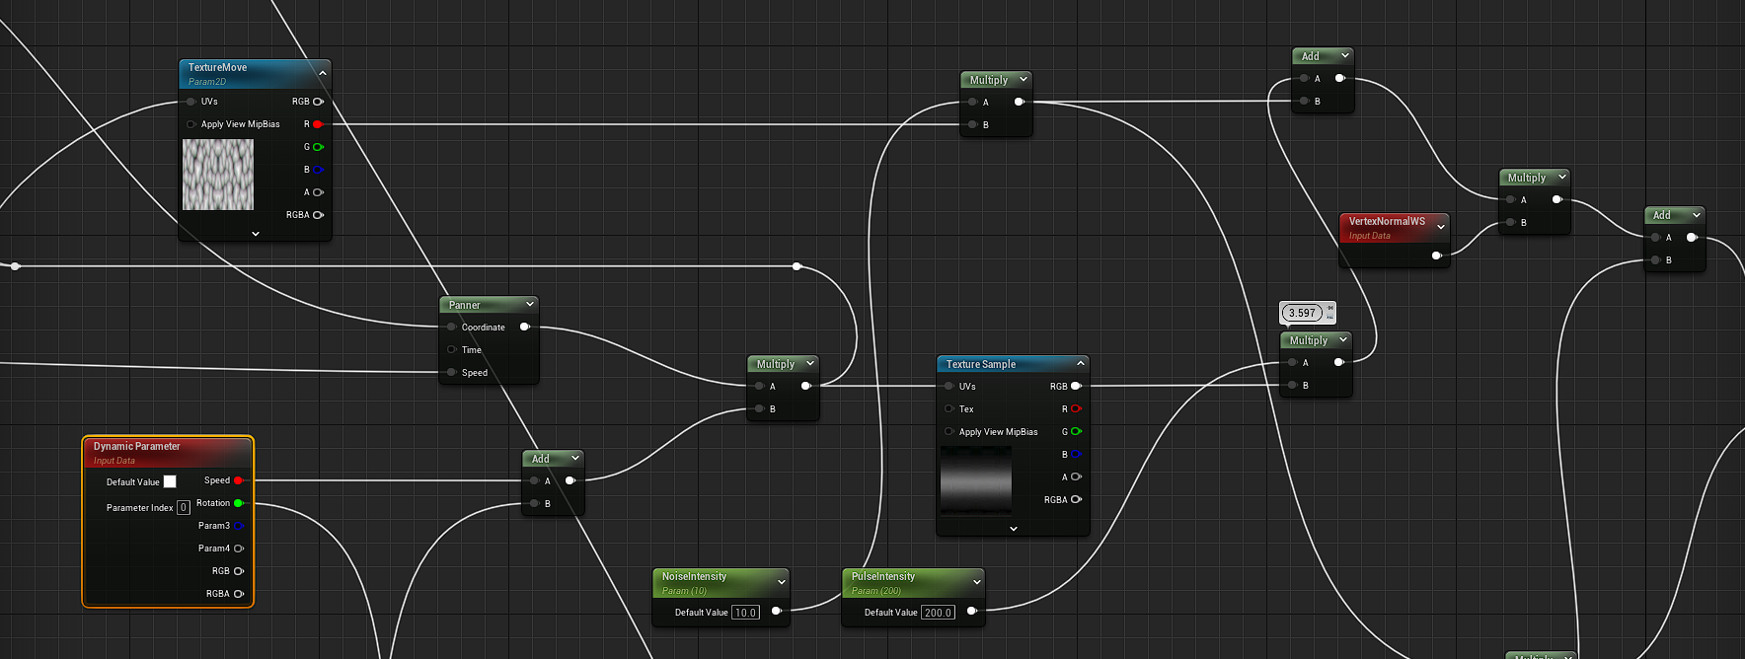Click the A output pin on TextureMove

(318, 192)
